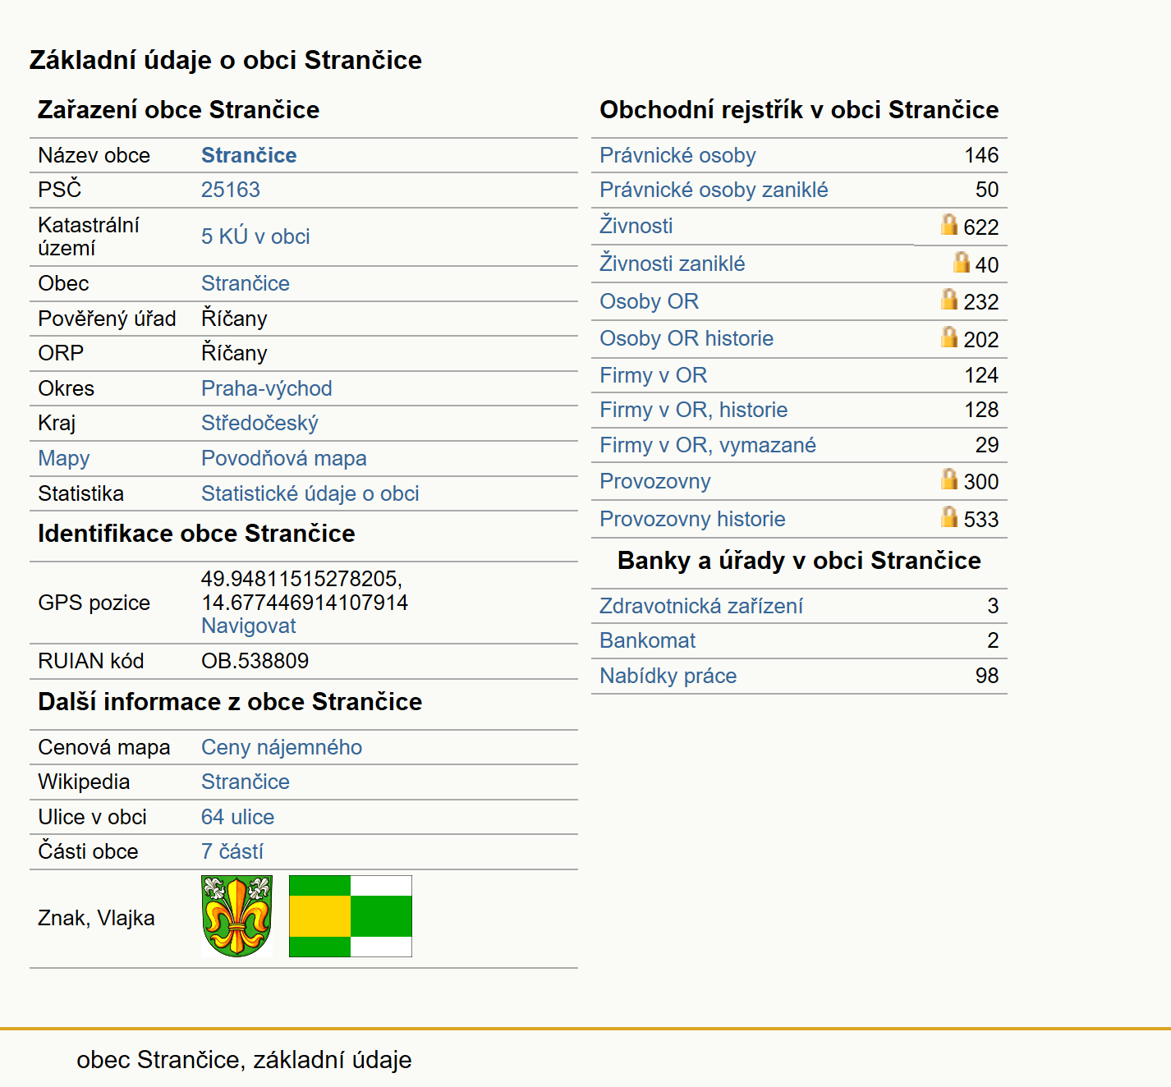The width and height of the screenshot is (1171, 1087).
Task: Open Statistické údaje o obci
Action: point(310,493)
